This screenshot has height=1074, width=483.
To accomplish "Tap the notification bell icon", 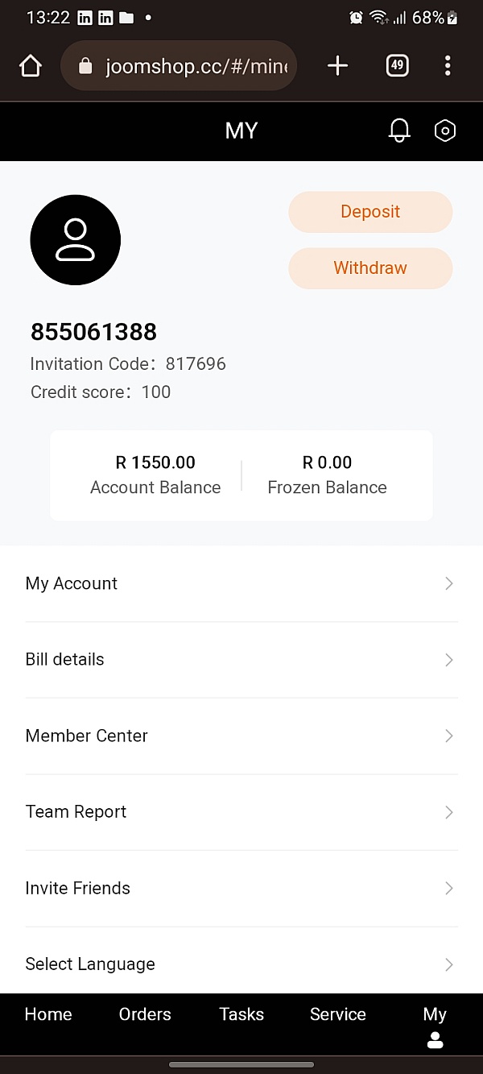I will [399, 131].
